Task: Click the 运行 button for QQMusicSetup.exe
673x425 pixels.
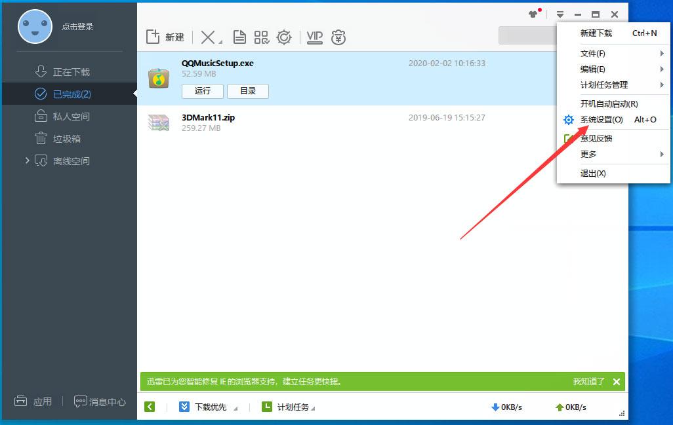Action: pos(203,91)
